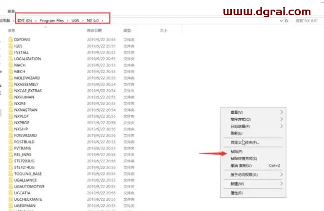Choose 粘贴(P) from the context menu
The height and width of the screenshot is (211, 324).
coord(236,152)
